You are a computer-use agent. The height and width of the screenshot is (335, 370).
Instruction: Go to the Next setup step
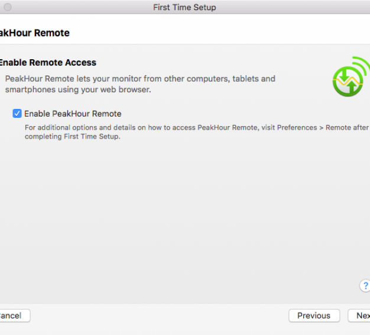359,315
